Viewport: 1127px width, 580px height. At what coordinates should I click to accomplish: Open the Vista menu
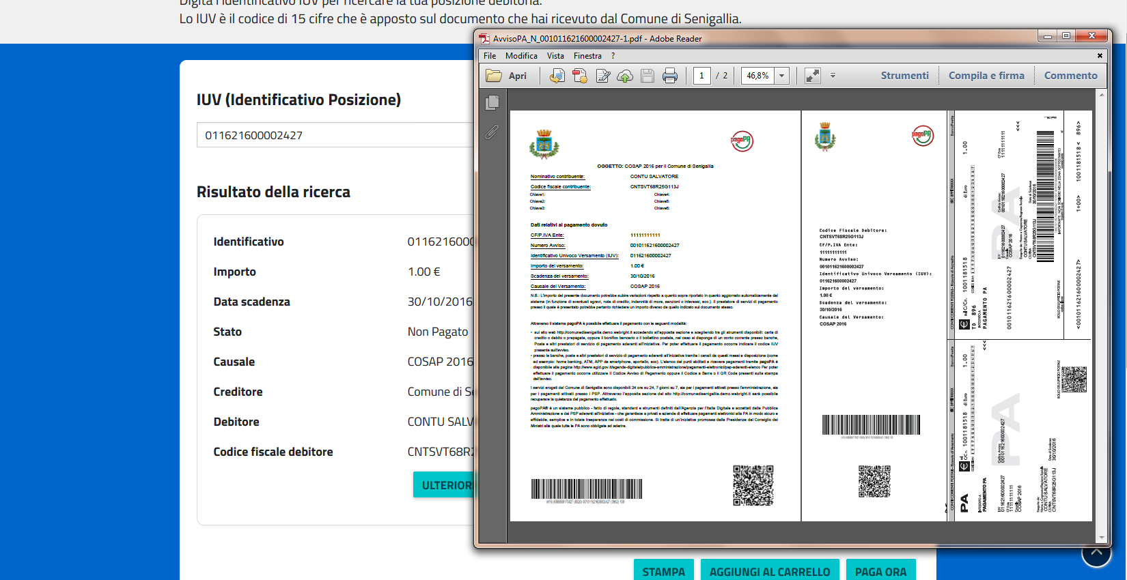[555, 56]
